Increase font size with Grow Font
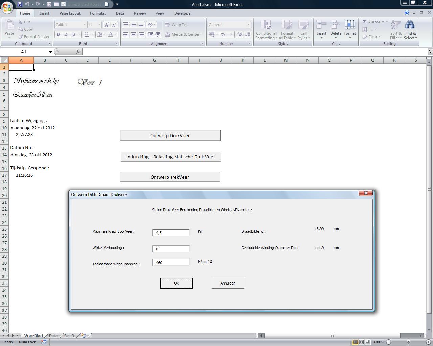433x346 pixels. [x=107, y=25]
